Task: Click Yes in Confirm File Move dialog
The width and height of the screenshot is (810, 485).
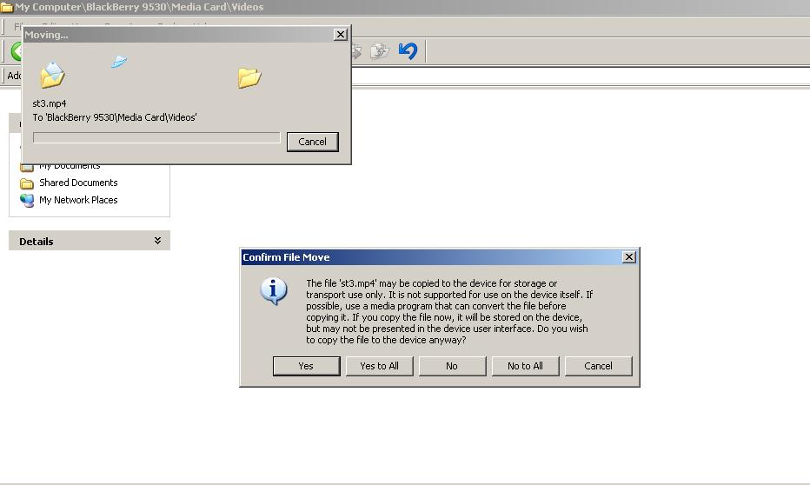Action: click(x=306, y=366)
